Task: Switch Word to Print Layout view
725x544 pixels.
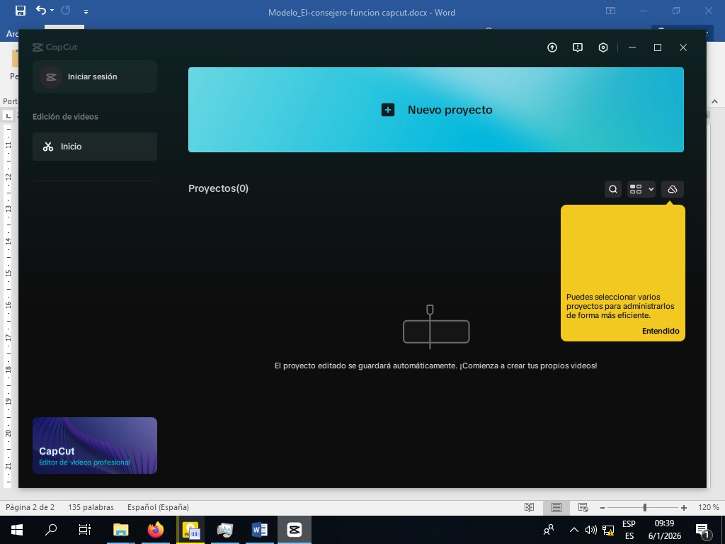Action: pos(556,507)
